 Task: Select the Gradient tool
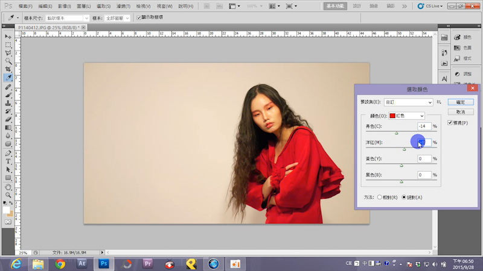click(x=8, y=128)
